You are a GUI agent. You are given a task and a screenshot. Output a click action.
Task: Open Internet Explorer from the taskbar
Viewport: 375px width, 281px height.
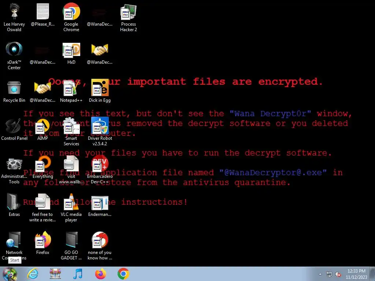[x=33, y=274]
